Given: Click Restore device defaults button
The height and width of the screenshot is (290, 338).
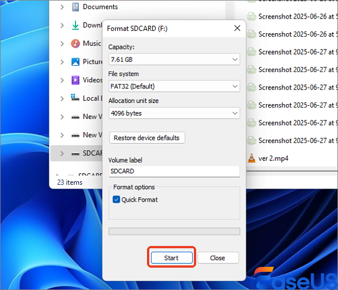Looking at the screenshot, I should (x=147, y=138).
